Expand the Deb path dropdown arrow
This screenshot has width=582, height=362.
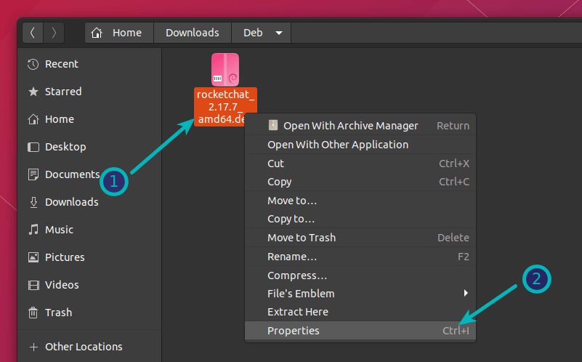[x=279, y=33]
